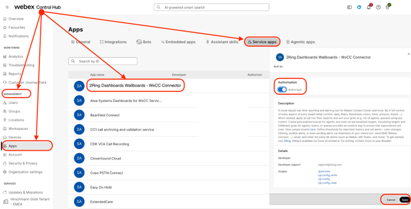
Task: Open the cjp:config_write scope link
Action: point(328,175)
